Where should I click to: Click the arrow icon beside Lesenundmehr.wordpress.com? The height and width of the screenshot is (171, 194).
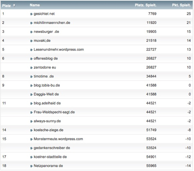coord(31,50)
